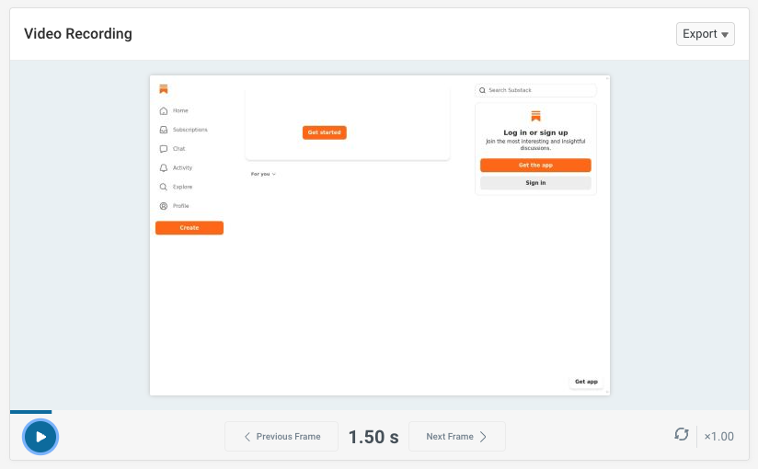Screen dimensions: 758x469
Task: Click the Profile avatar icon
Action: pos(164,206)
